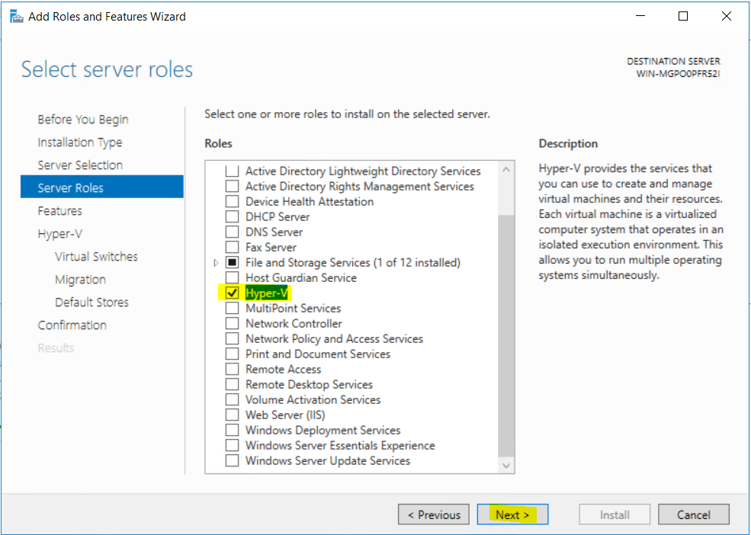Open the Server Selection step
Image resolution: width=751 pixels, height=535 pixels.
pyautogui.click(x=80, y=165)
